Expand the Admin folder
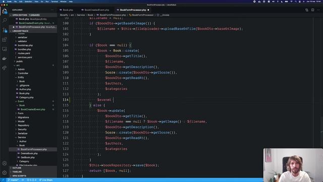 [21, 69]
